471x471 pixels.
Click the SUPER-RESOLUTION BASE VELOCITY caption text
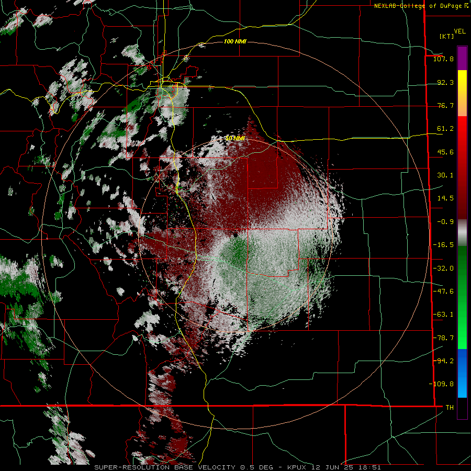[165, 467]
